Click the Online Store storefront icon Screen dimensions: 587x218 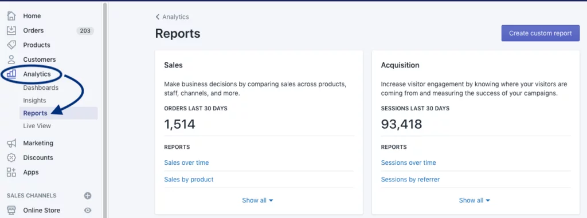[x=11, y=210]
